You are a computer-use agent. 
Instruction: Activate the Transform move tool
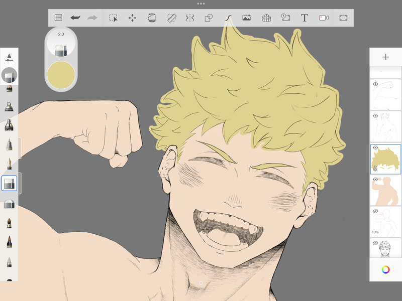point(132,18)
